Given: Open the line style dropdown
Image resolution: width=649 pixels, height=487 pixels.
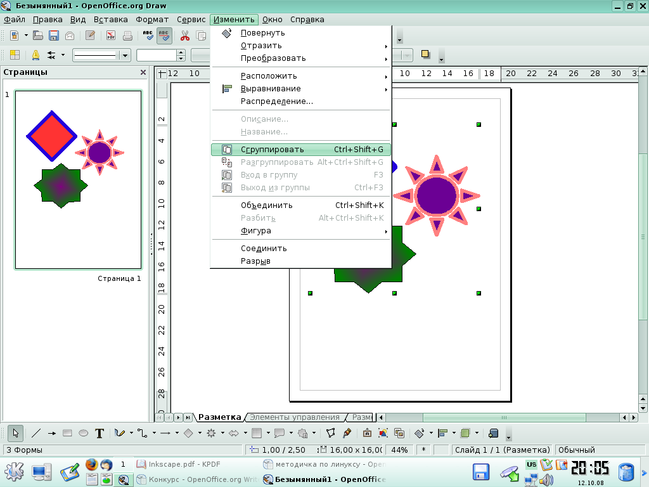Looking at the screenshot, I should pos(125,55).
